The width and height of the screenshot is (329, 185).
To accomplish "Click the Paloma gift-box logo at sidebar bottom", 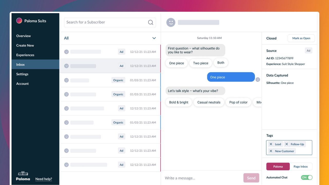I will pos(23,174).
